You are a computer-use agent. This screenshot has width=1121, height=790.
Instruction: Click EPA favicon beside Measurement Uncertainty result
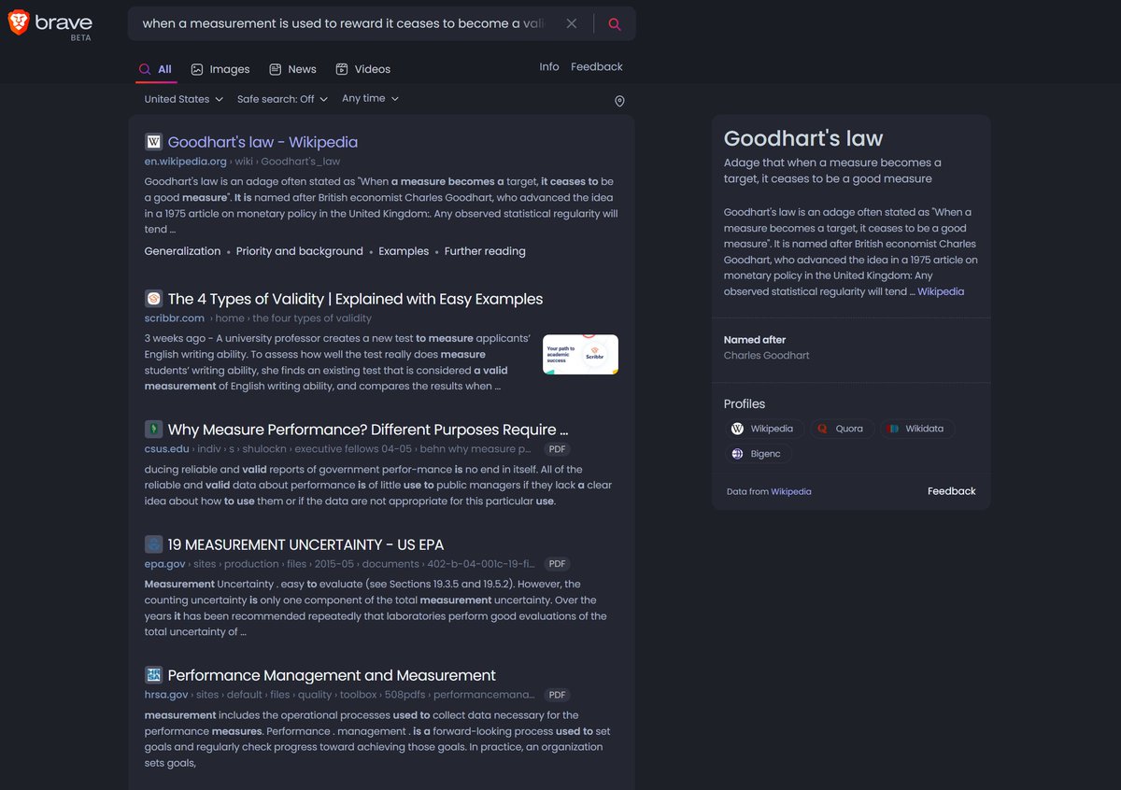(x=154, y=544)
